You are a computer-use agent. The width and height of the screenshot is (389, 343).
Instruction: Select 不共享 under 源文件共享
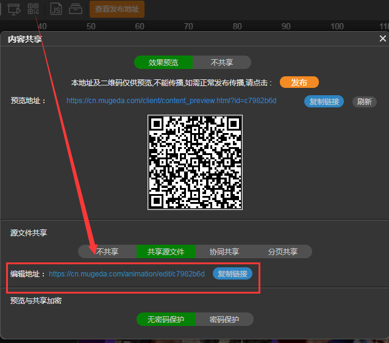click(x=107, y=251)
